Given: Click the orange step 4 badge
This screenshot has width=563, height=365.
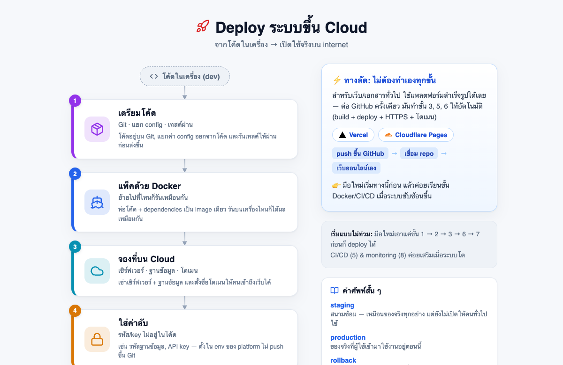Looking at the screenshot, I should pyautogui.click(x=75, y=311).
